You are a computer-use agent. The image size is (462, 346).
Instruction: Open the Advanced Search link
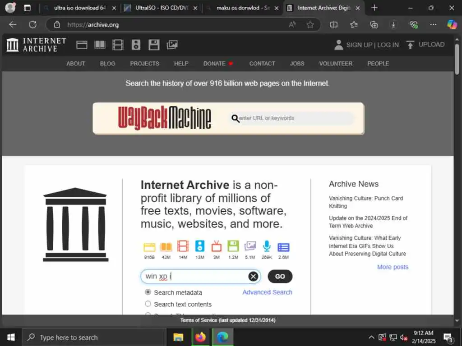click(267, 292)
